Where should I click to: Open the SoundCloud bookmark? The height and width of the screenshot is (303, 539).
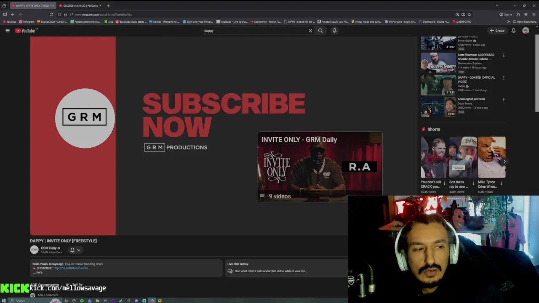pyautogui.click(x=52, y=21)
